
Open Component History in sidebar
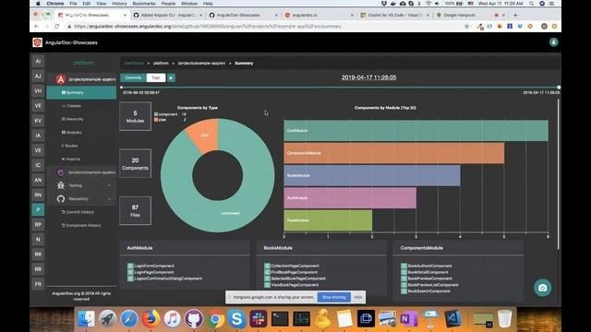[81, 225]
